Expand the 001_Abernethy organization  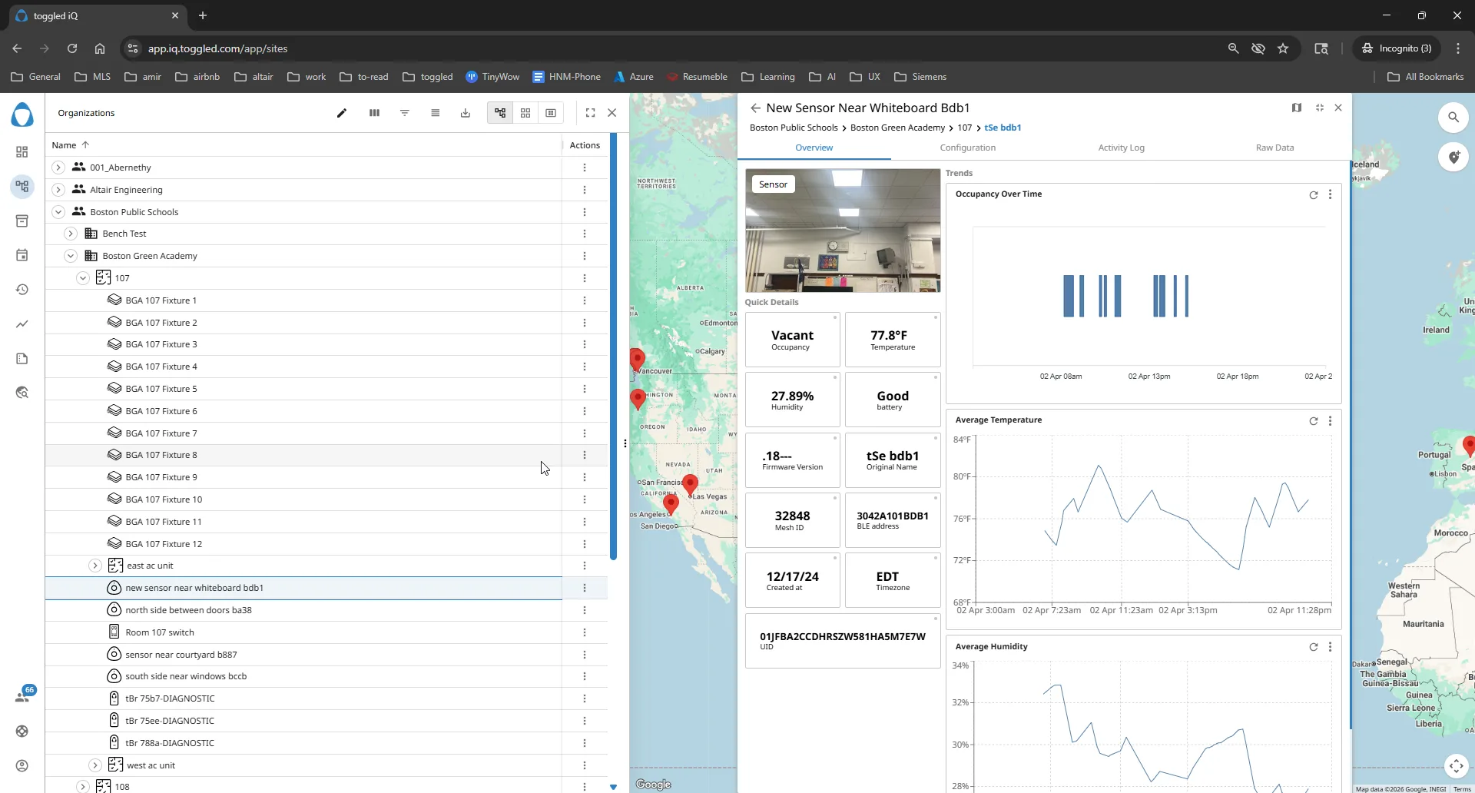(x=58, y=168)
